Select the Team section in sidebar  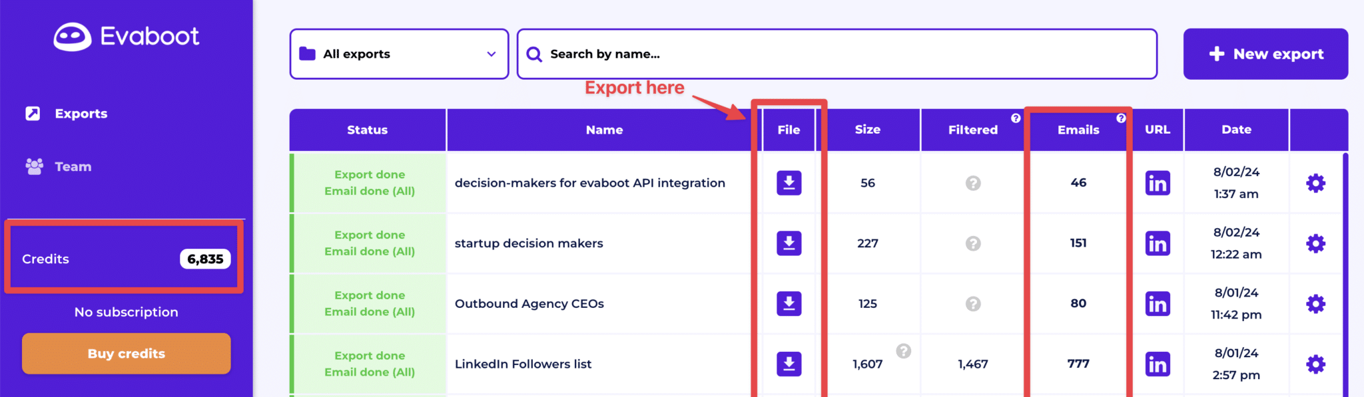pos(72,166)
